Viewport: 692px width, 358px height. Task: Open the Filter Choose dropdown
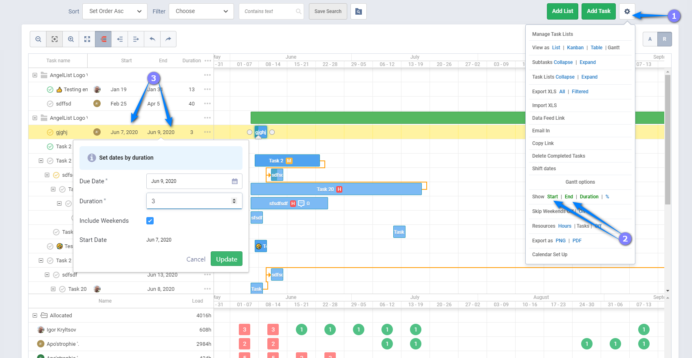point(201,11)
